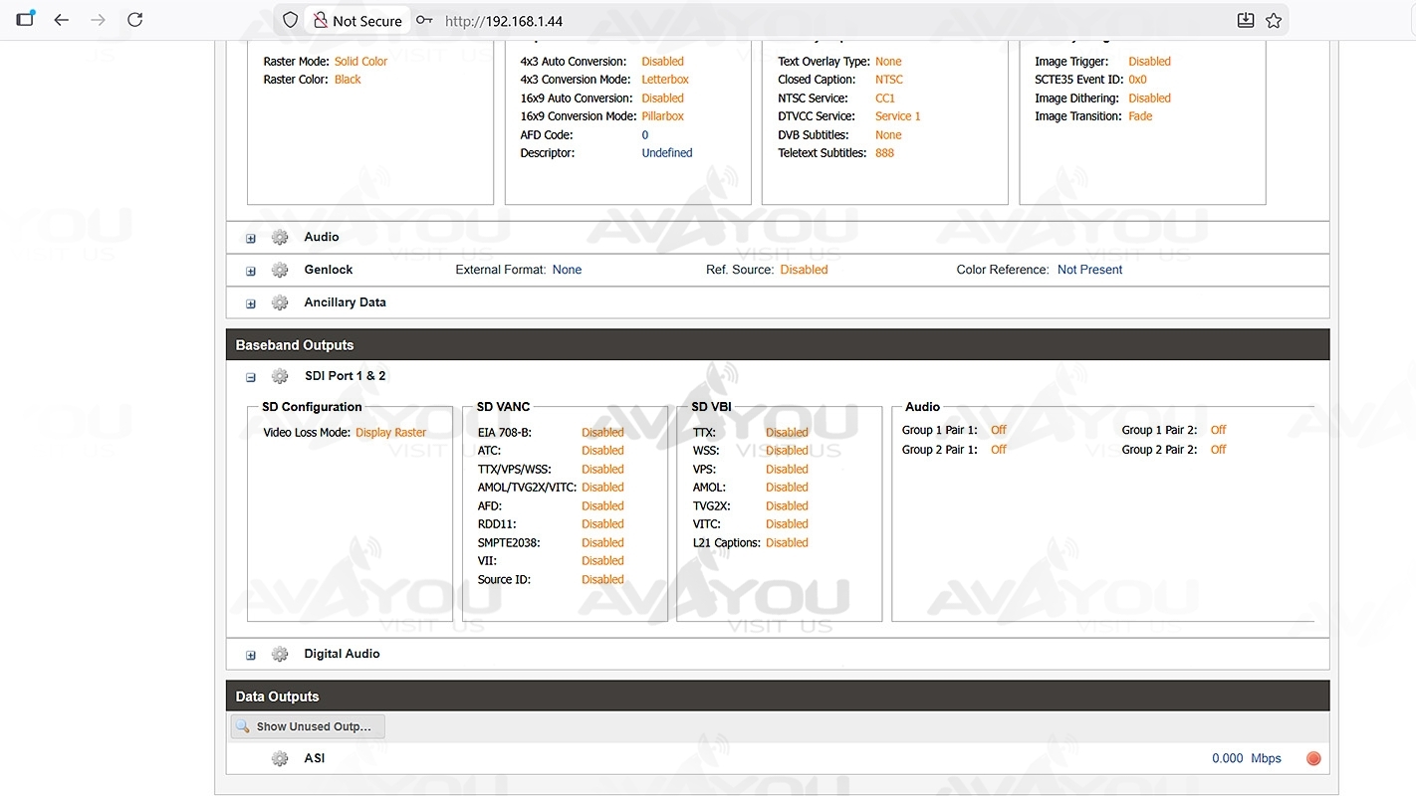Click the Show Unused Outputs button

click(309, 727)
